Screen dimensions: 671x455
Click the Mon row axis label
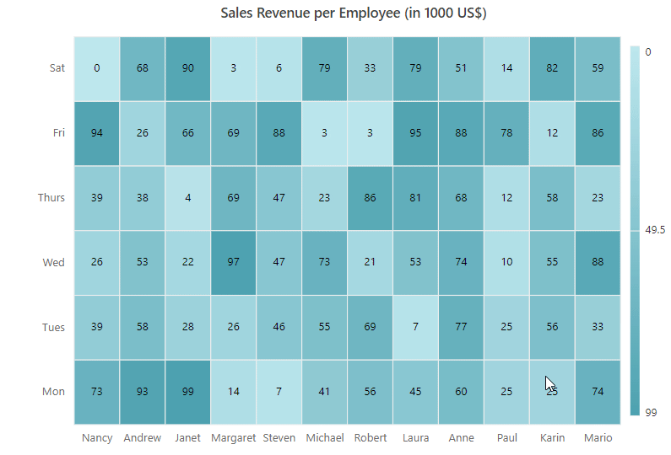53,392
